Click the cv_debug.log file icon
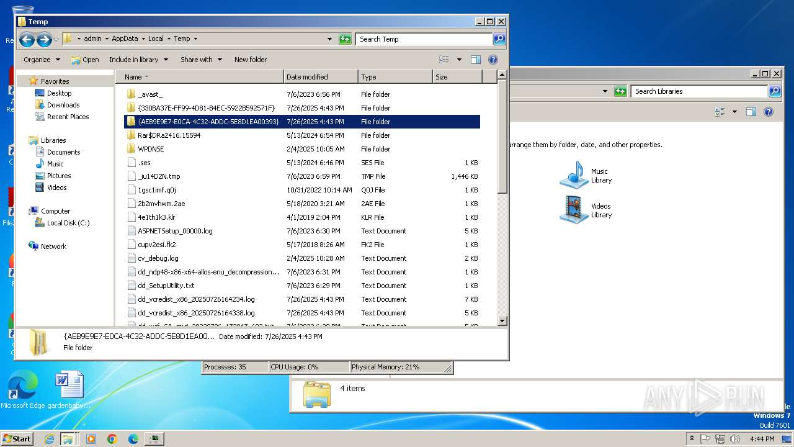794x447 pixels. coord(131,258)
